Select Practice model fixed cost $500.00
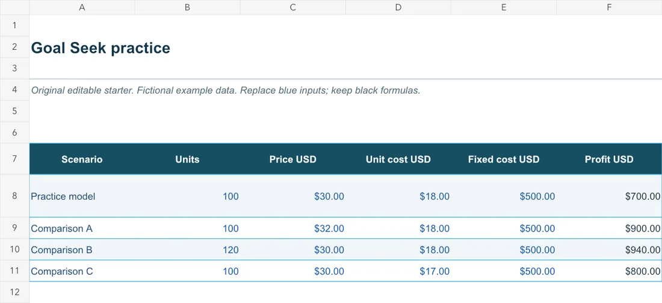 pyautogui.click(x=504, y=196)
